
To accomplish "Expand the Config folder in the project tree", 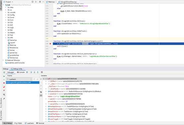I will coord(6,15).
